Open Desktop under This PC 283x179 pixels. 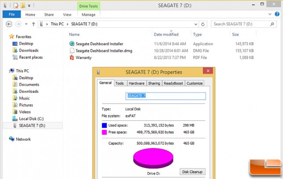(x=26, y=78)
